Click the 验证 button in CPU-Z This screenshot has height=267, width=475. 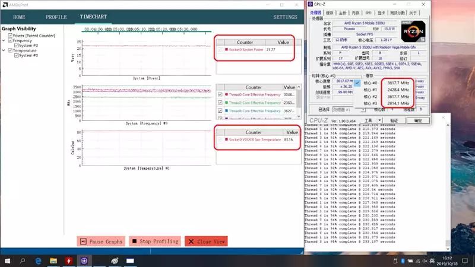coord(394,120)
